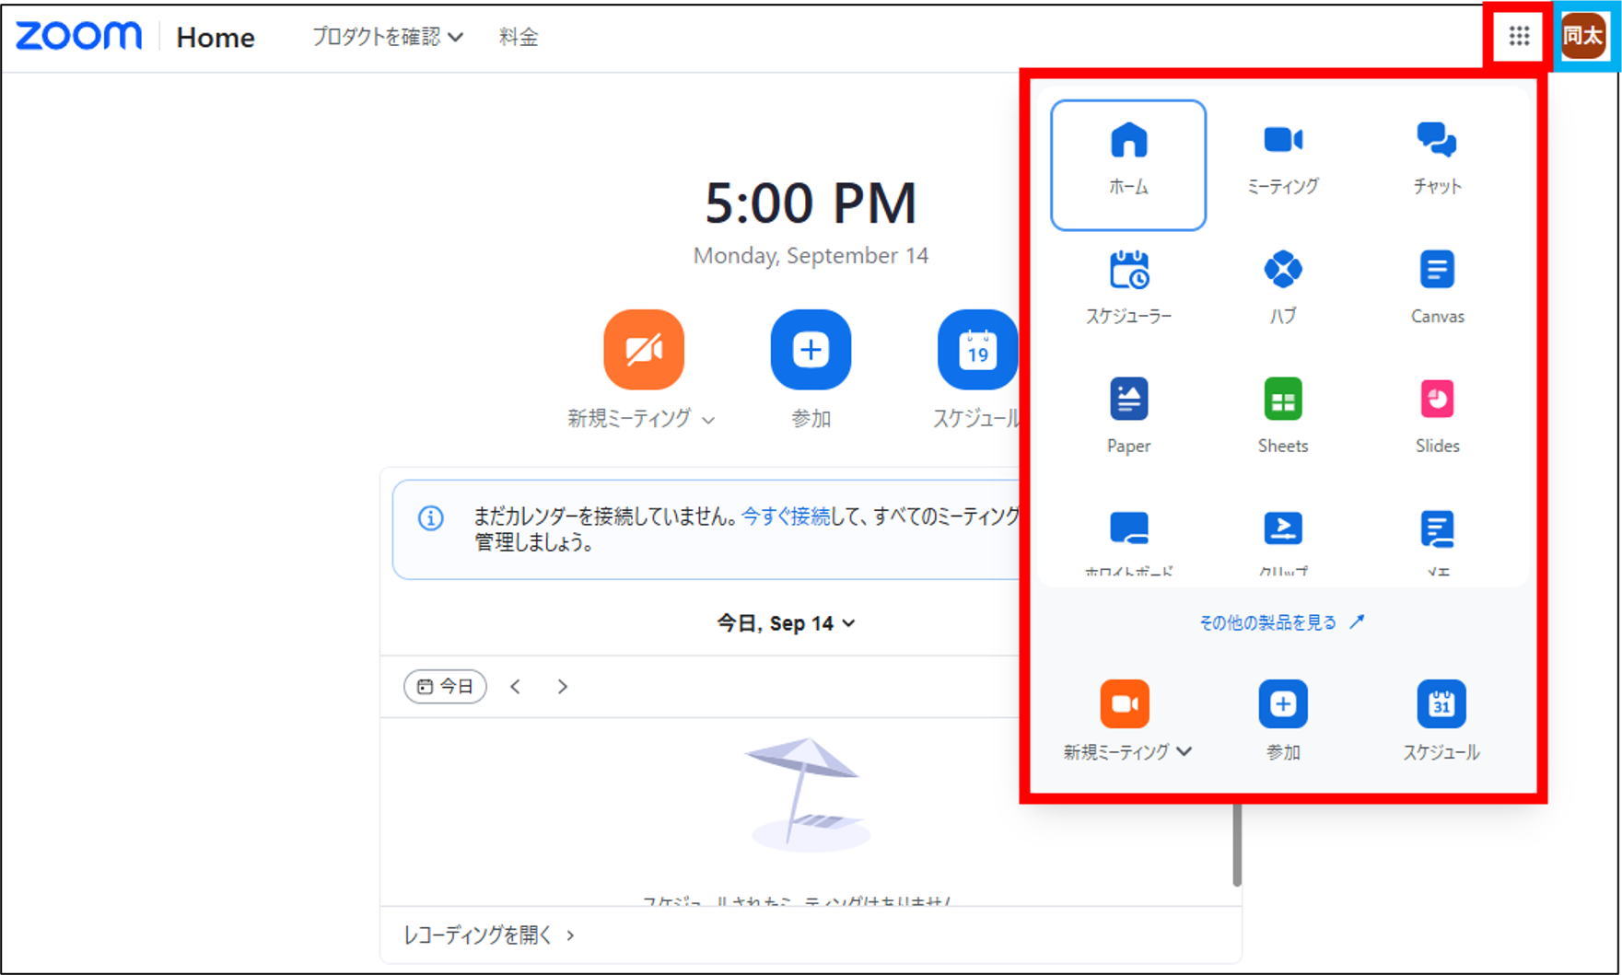Open レコーディングを開く link
This screenshot has width=1622, height=975.
(489, 935)
